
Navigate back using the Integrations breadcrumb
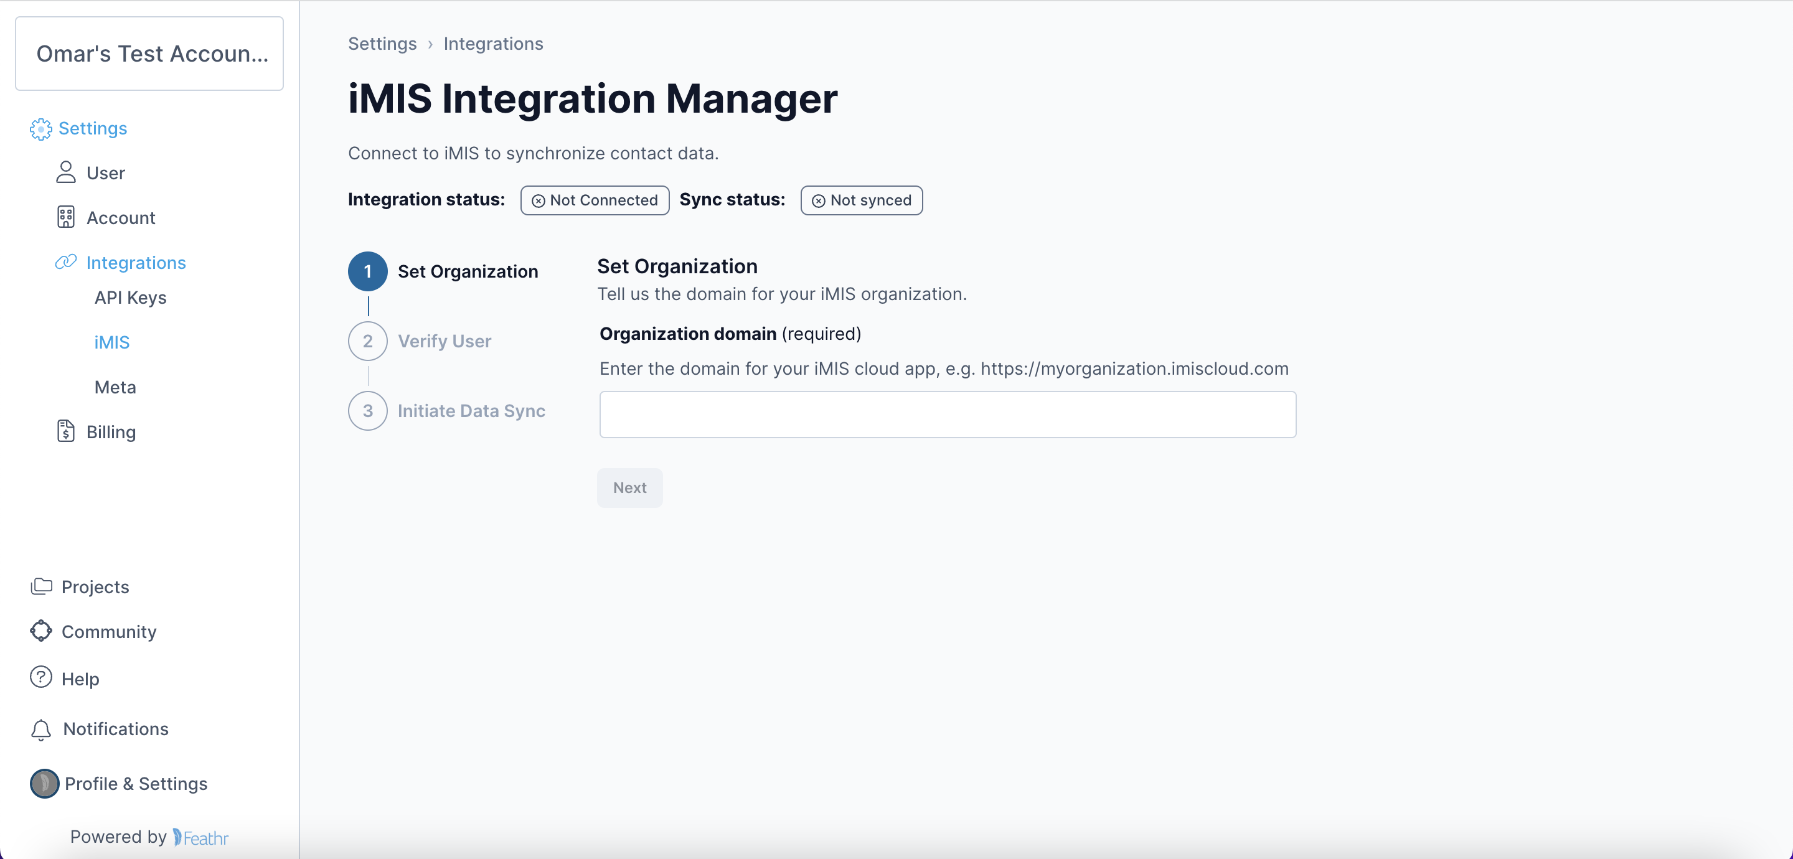(493, 43)
